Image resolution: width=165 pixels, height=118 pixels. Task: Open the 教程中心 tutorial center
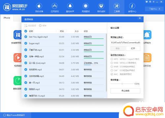click(x=132, y=8)
